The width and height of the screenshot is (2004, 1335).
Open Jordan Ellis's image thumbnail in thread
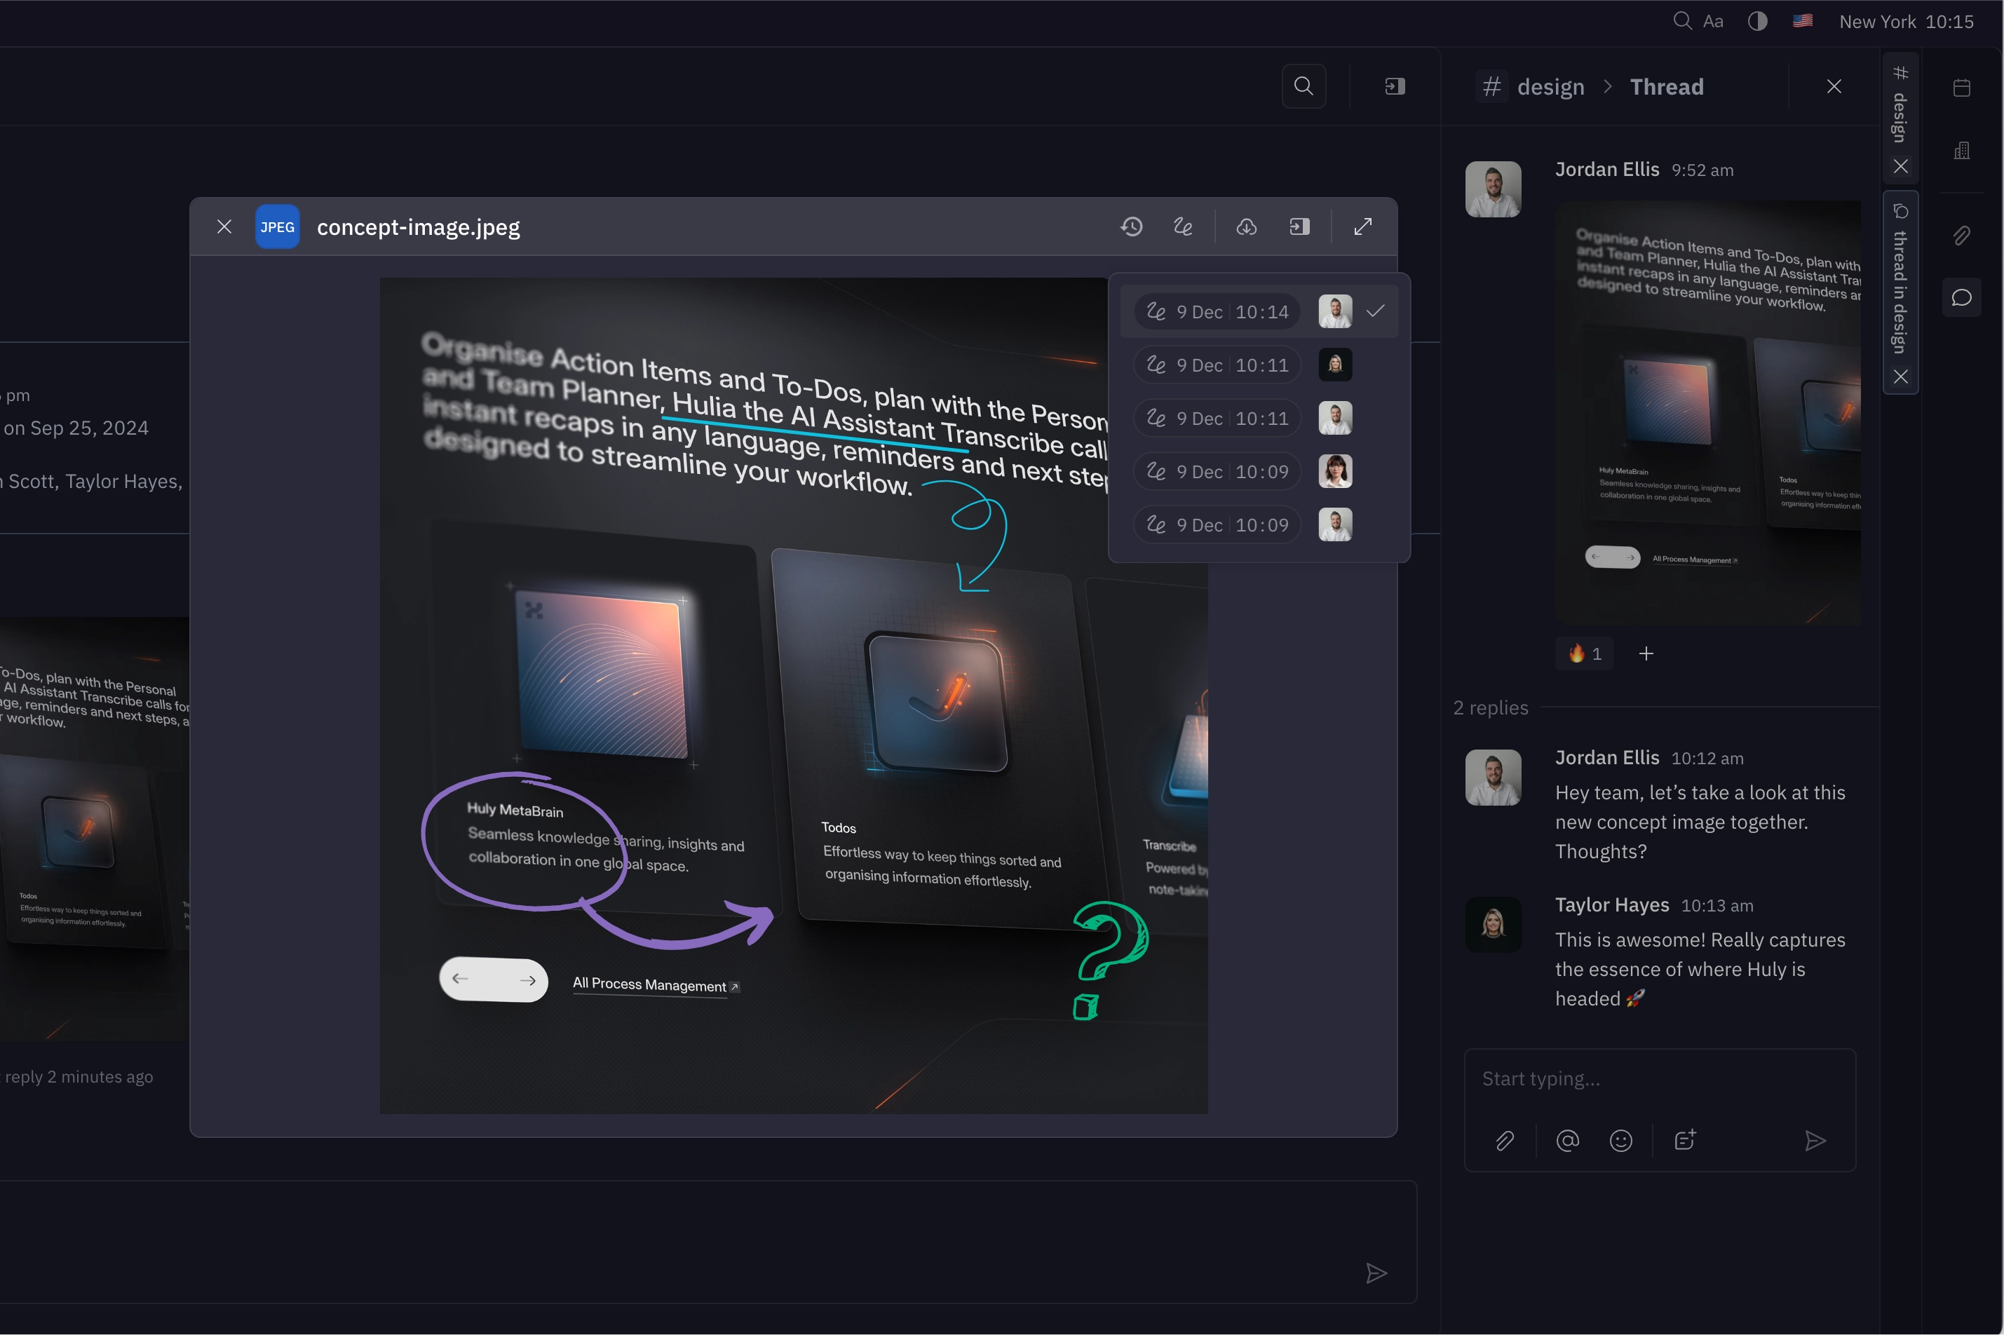point(1707,413)
